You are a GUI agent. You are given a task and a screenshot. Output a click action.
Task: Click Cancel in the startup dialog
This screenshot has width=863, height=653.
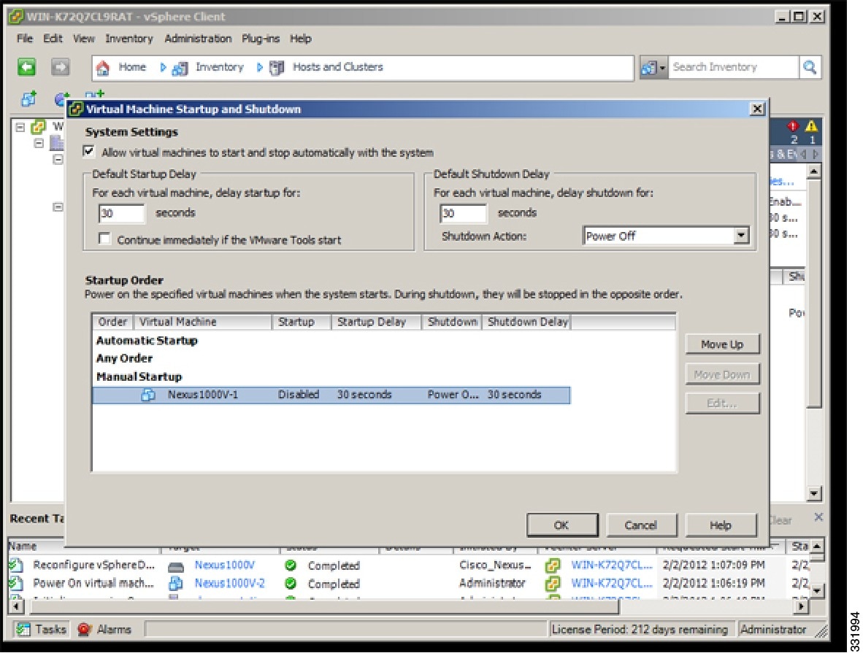click(641, 525)
